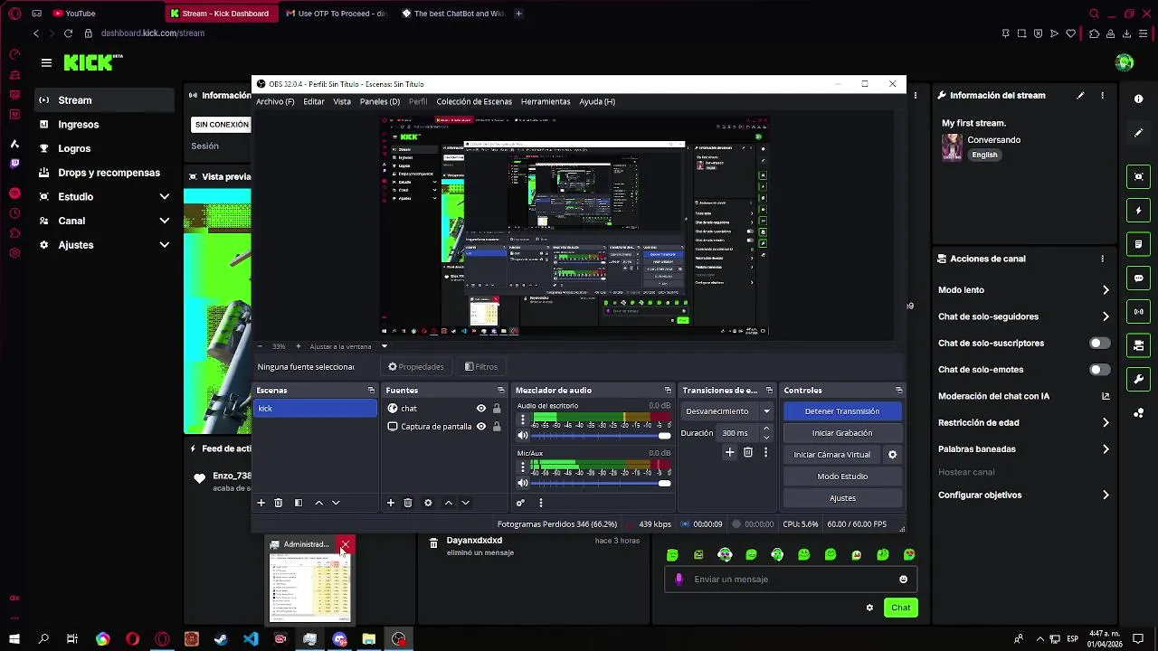
Task: Click Administrador taskbar preview thumbnail
Action: pyautogui.click(x=309, y=588)
